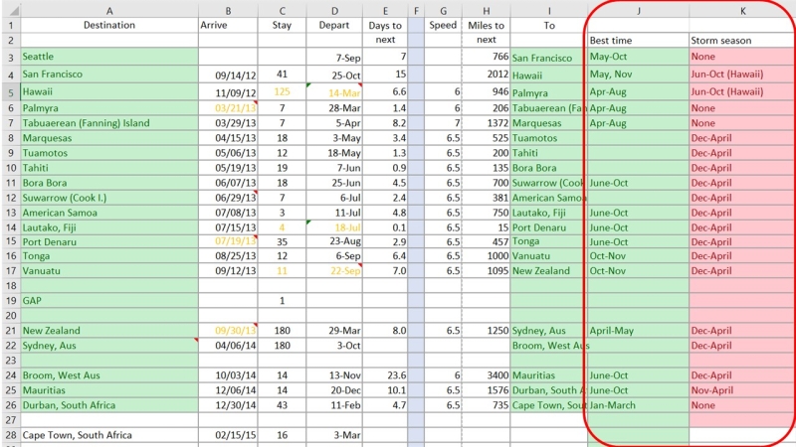Click the days-to-next value '23.6'
The height and width of the screenshot is (447, 796).
(385, 375)
